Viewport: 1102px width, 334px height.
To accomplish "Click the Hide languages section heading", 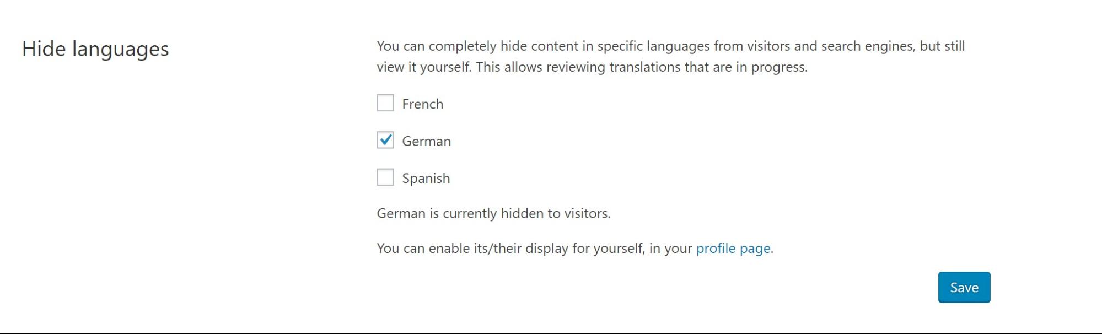I will (95, 49).
